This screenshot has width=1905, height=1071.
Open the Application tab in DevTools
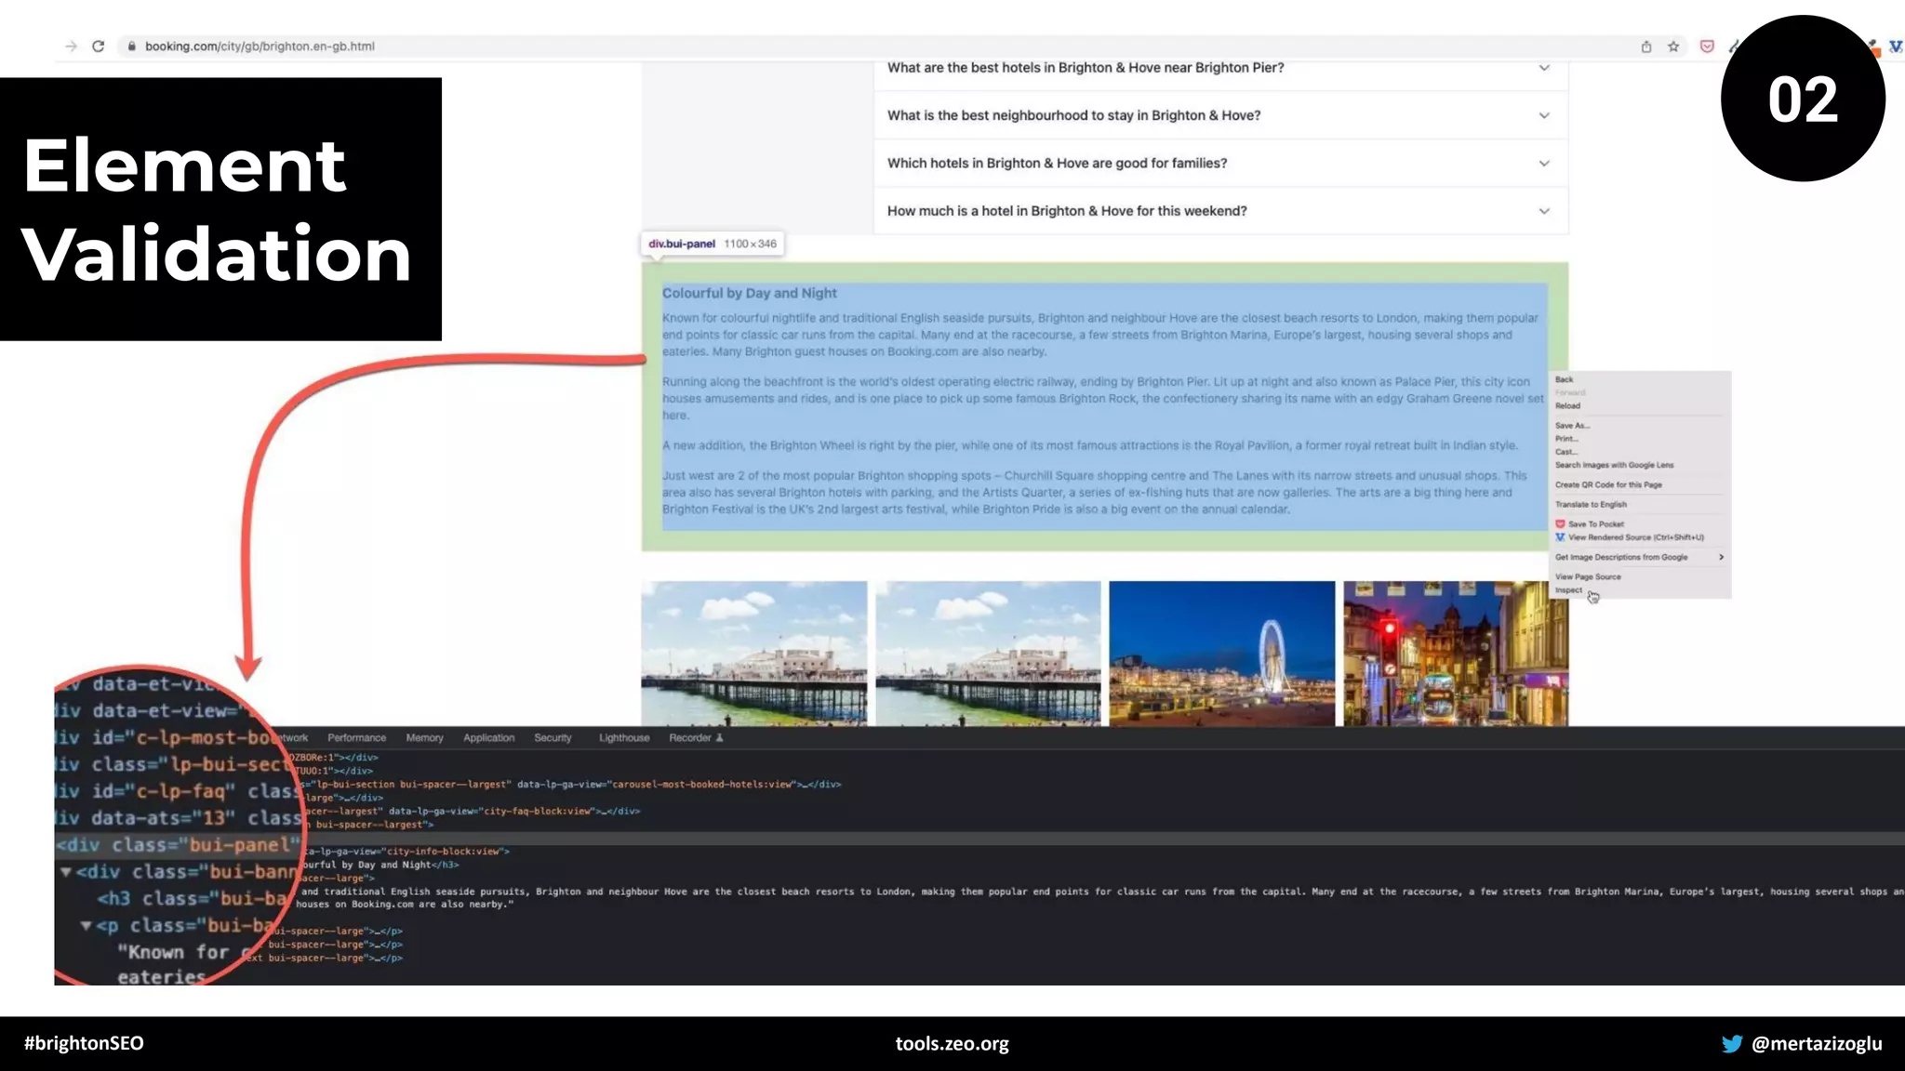(x=488, y=738)
